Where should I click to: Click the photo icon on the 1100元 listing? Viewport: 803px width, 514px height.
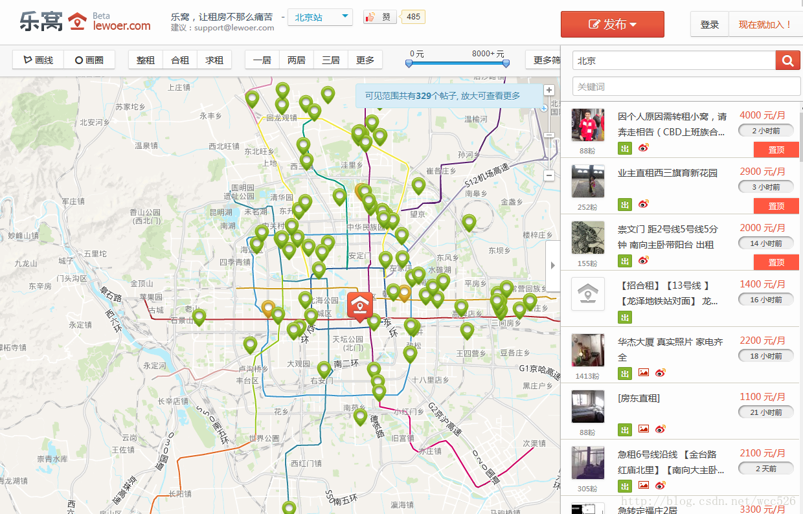coord(643,429)
